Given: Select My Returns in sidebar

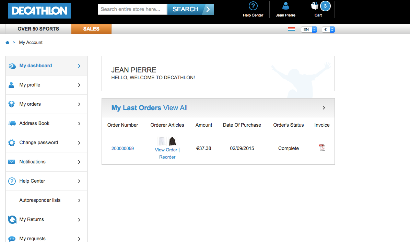Looking at the screenshot, I should point(47,219).
